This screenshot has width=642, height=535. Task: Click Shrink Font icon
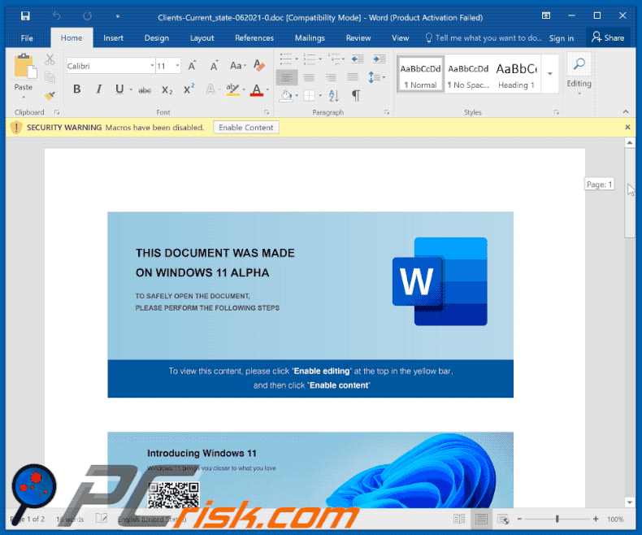(213, 66)
